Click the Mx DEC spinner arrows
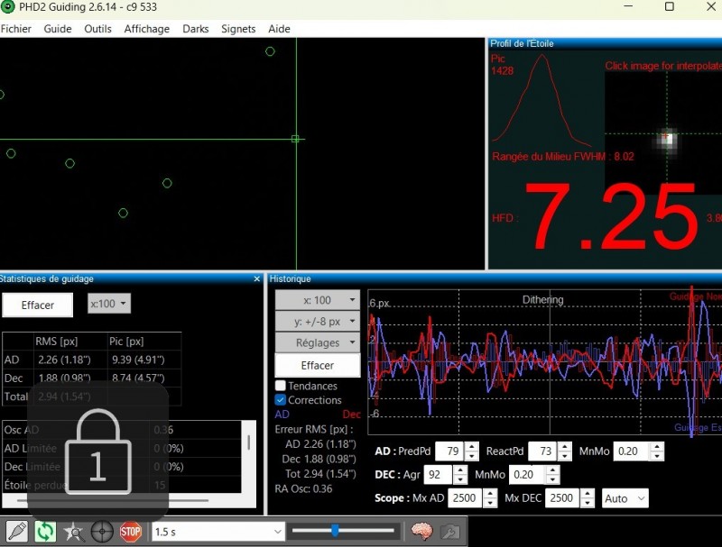The width and height of the screenshot is (722, 547). pyautogui.click(x=588, y=498)
